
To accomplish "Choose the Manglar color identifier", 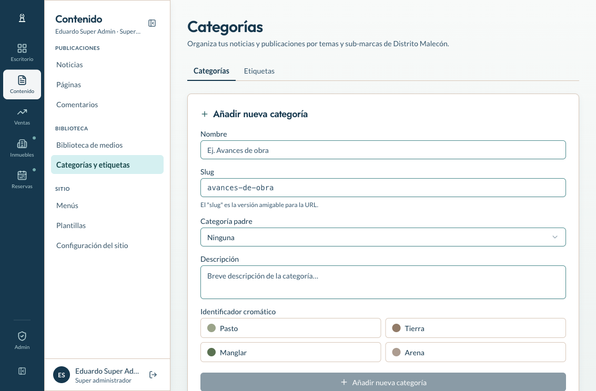I will click(291, 352).
